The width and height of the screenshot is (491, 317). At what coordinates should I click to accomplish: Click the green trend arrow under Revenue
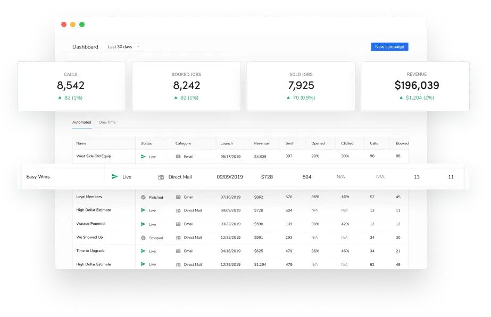click(401, 97)
